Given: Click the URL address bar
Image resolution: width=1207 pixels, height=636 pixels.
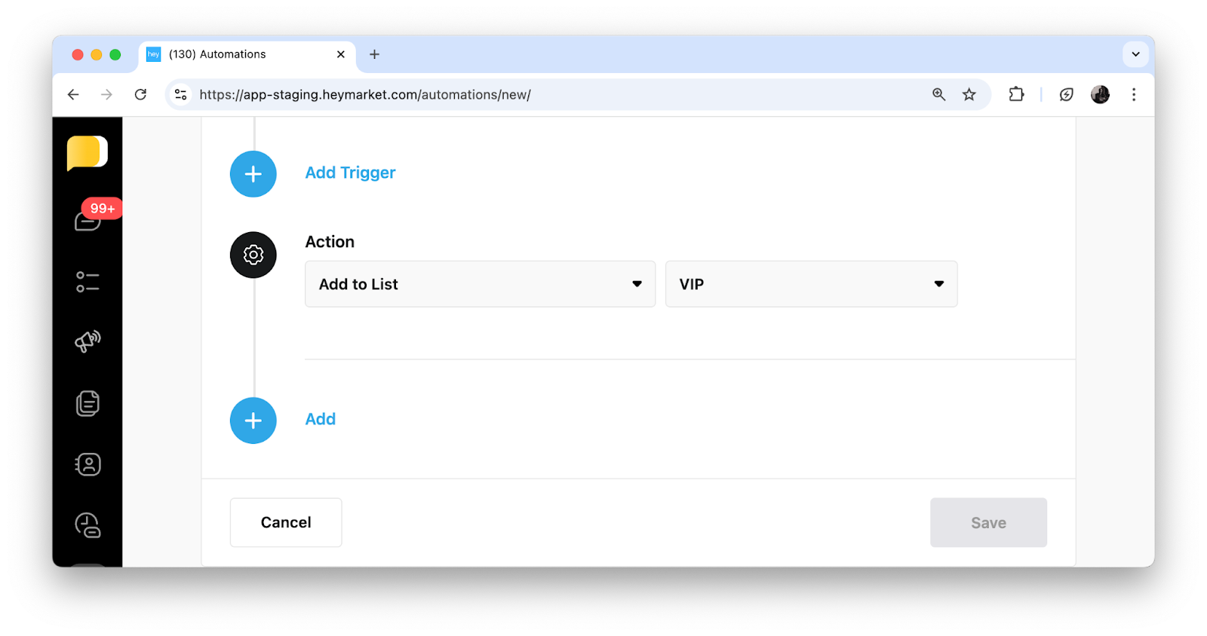Looking at the screenshot, I should click(528, 95).
